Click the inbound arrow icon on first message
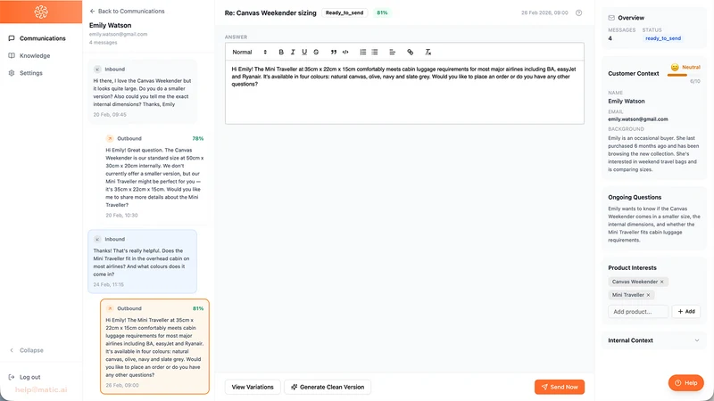 [97, 70]
